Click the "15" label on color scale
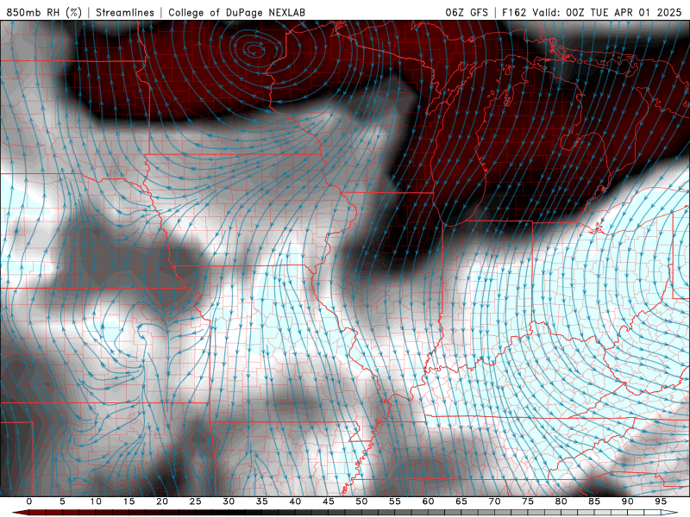690x517 pixels. pyautogui.click(x=129, y=501)
